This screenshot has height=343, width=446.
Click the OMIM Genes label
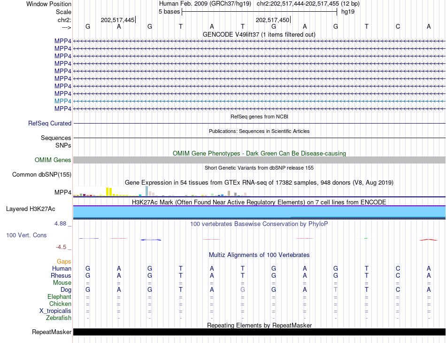pos(53,160)
